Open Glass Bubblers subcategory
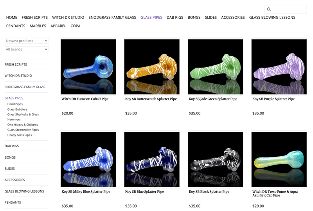 (17, 109)
